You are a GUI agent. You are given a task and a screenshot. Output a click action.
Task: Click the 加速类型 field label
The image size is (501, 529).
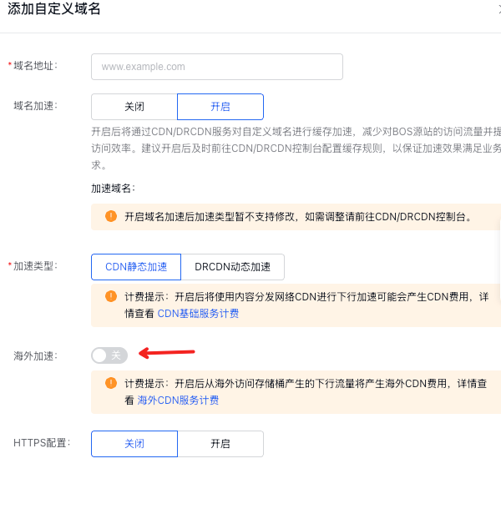click(x=35, y=266)
